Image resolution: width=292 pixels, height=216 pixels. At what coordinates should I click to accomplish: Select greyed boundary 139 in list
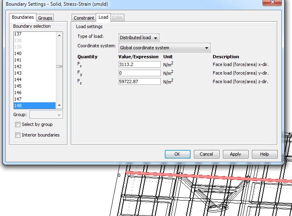35,47
